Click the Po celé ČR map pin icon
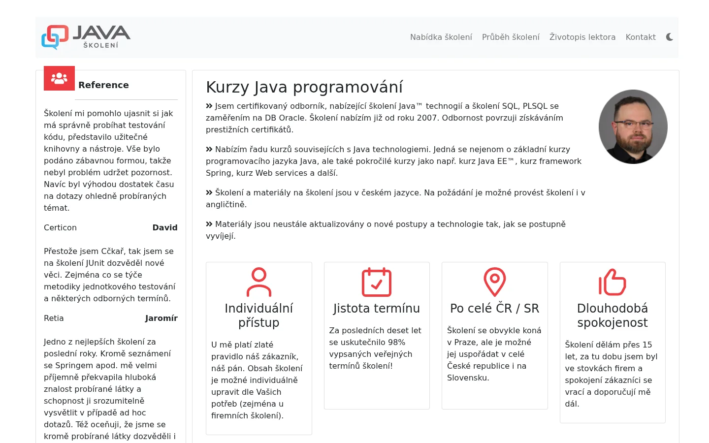The height and width of the screenshot is (443, 709). coord(495,282)
